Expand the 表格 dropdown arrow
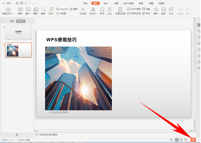This screenshot has width=201, height=143. click(x=23, y=13)
